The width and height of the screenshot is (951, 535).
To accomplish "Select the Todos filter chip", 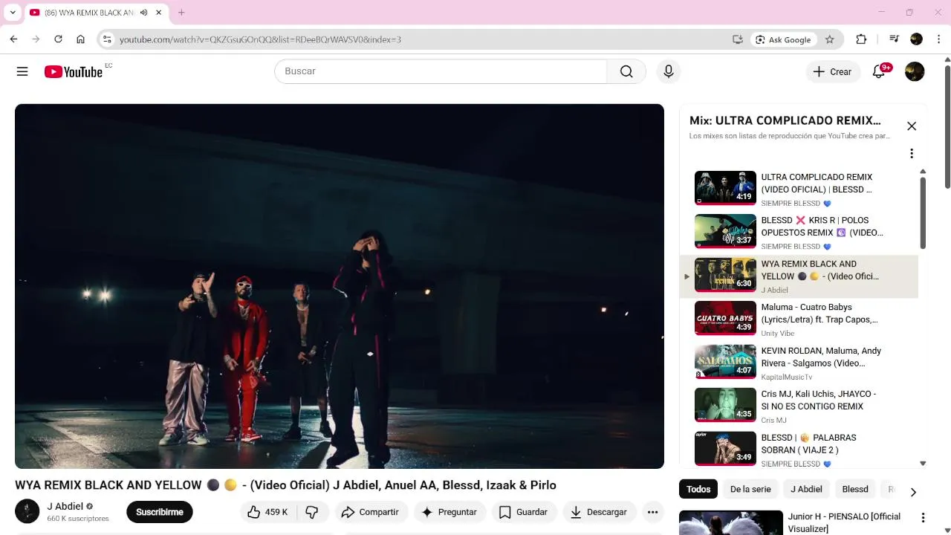I will (698, 489).
